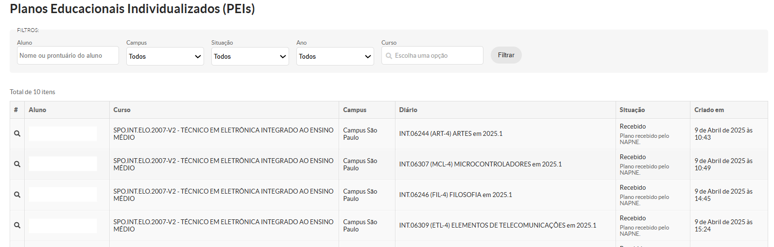Open the Curso choice field
This screenshot has height=247, width=774.
(x=432, y=55)
